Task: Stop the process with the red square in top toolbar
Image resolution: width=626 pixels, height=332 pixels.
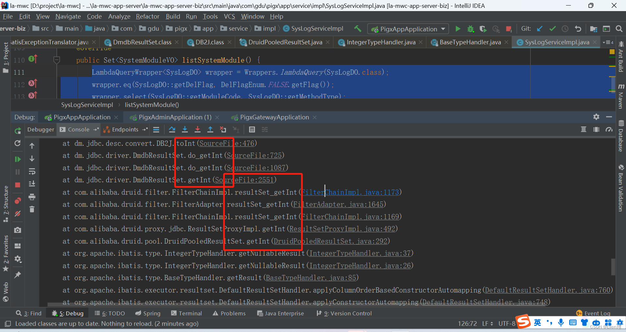Action: (508, 29)
